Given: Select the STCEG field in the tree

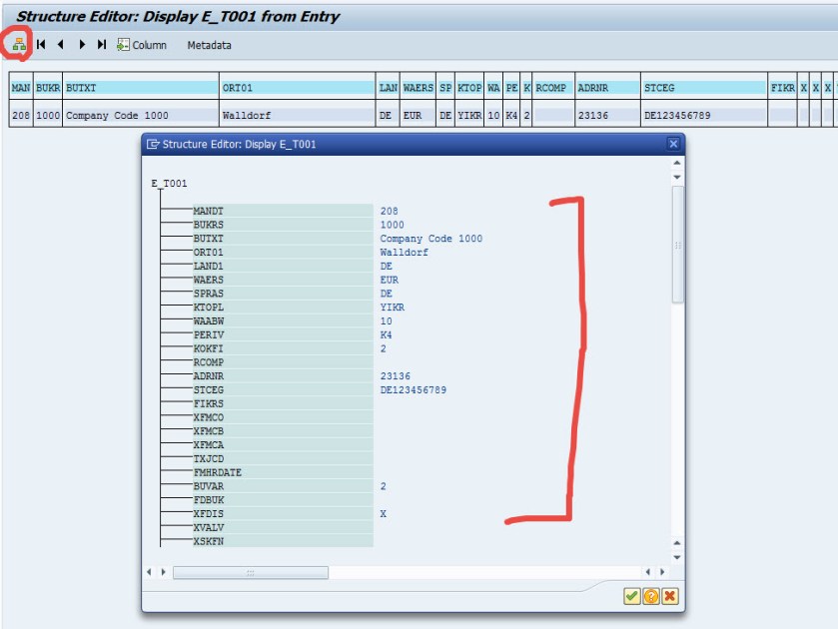Looking at the screenshot, I should (283, 389).
